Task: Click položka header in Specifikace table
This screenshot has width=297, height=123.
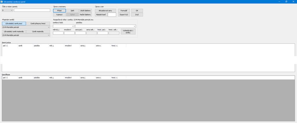Action: 41,78
